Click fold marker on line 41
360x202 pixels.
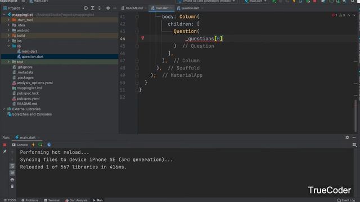click(137, 16)
